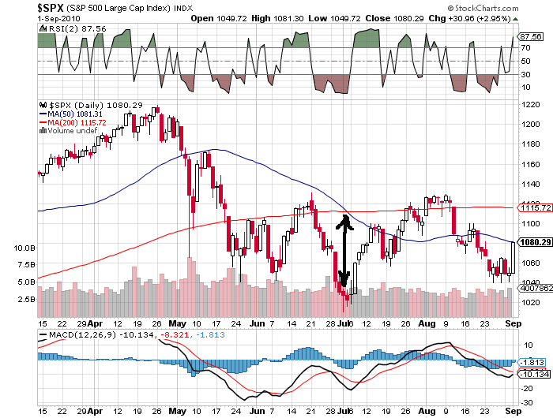Click the 4007862 volume tag
Viewport: 553px width, 418px height.
pyautogui.click(x=536, y=288)
